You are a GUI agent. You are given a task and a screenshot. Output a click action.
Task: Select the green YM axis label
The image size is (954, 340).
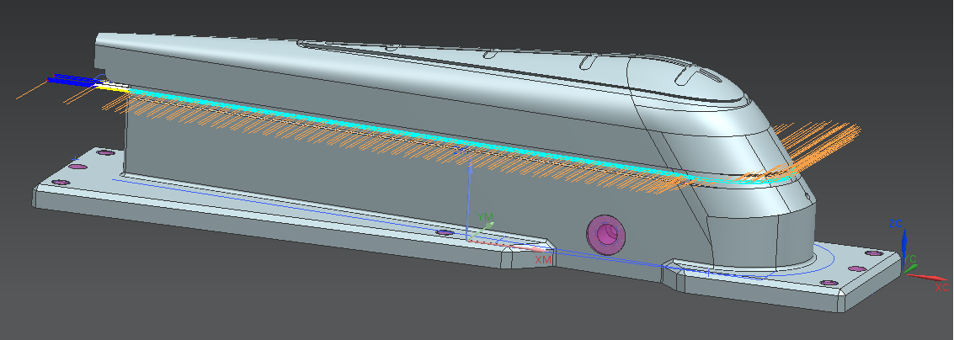485,218
